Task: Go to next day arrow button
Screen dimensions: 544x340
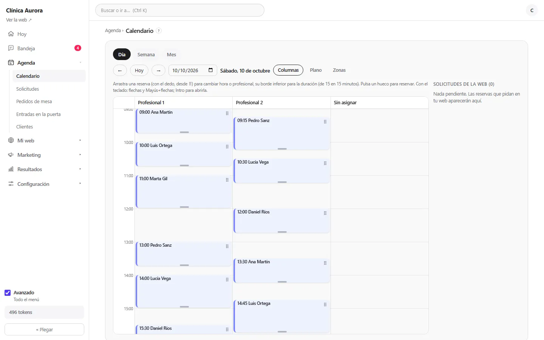Action: (x=159, y=70)
